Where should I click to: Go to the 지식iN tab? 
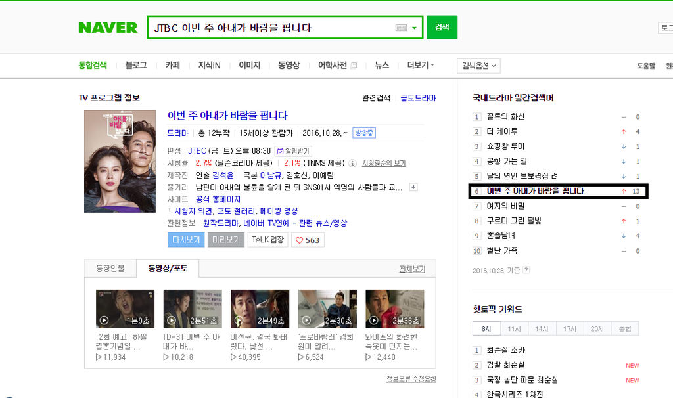tap(209, 65)
